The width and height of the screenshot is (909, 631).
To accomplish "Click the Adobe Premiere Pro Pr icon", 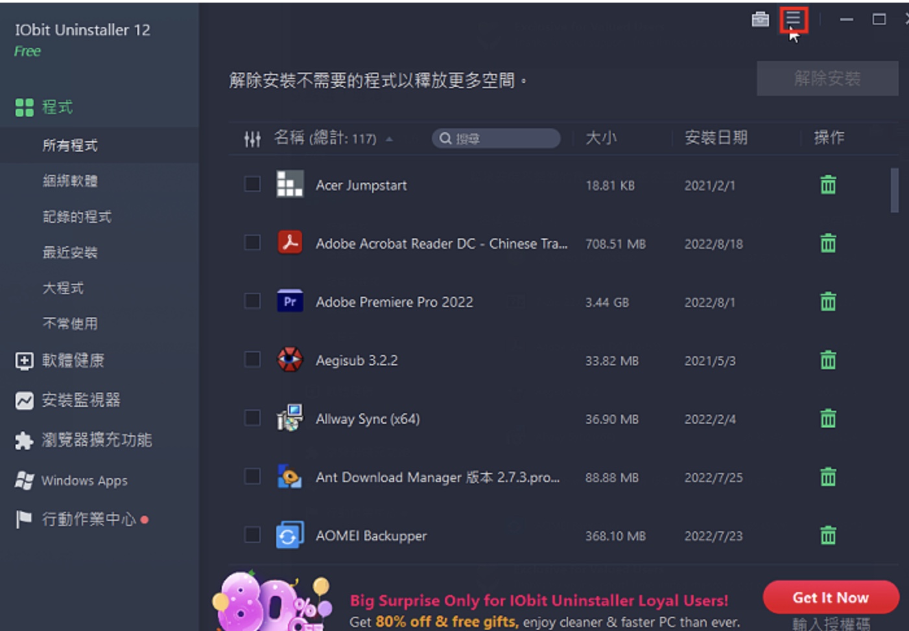I will 290,301.
